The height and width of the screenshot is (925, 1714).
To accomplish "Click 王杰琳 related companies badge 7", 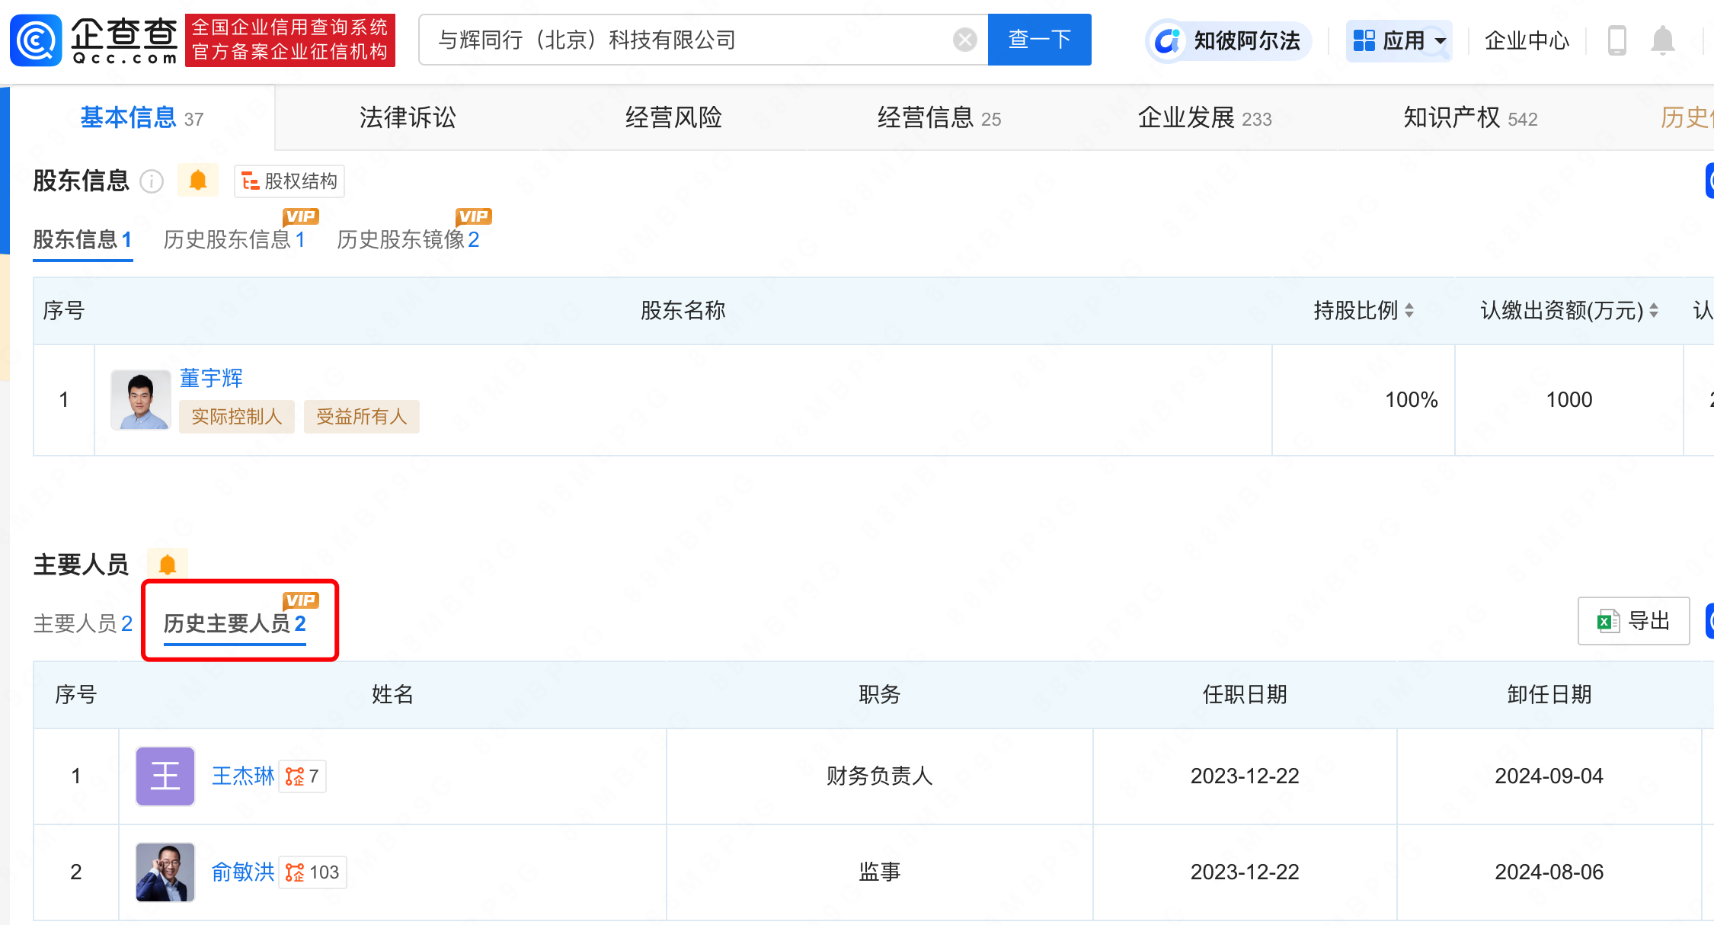I will point(302,776).
